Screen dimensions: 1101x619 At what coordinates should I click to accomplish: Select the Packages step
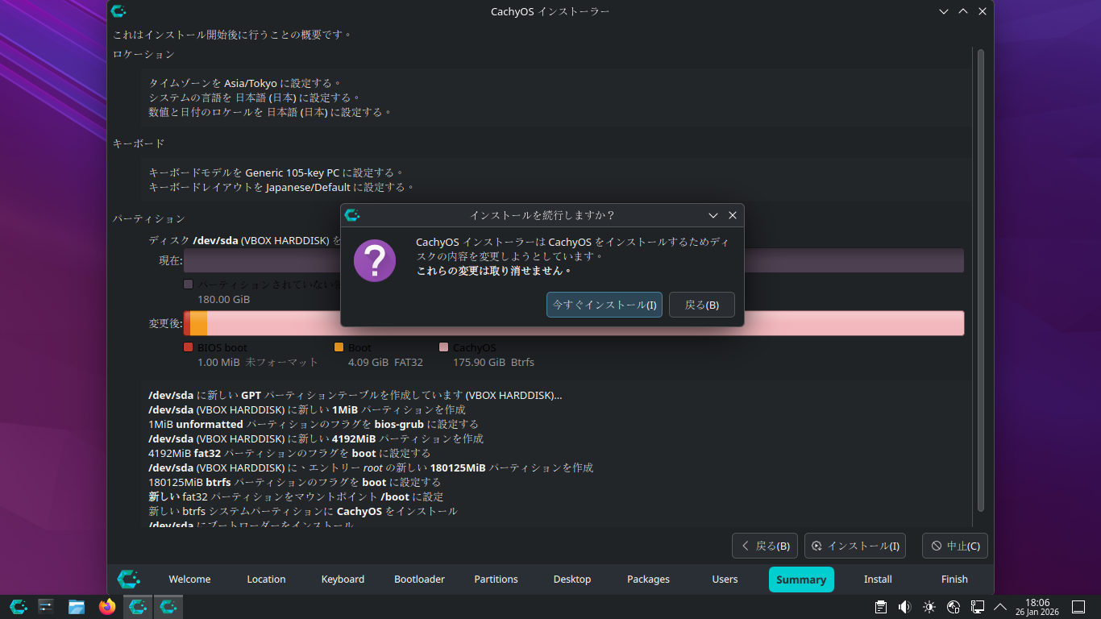(x=648, y=580)
